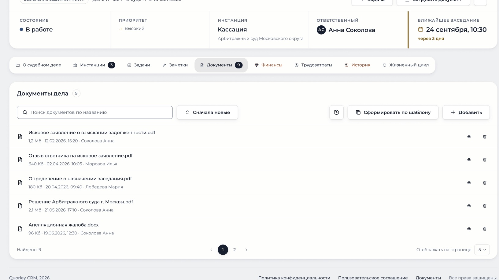
Task: Open the items-per-page dropdown showing 5
Action: pos(482,250)
